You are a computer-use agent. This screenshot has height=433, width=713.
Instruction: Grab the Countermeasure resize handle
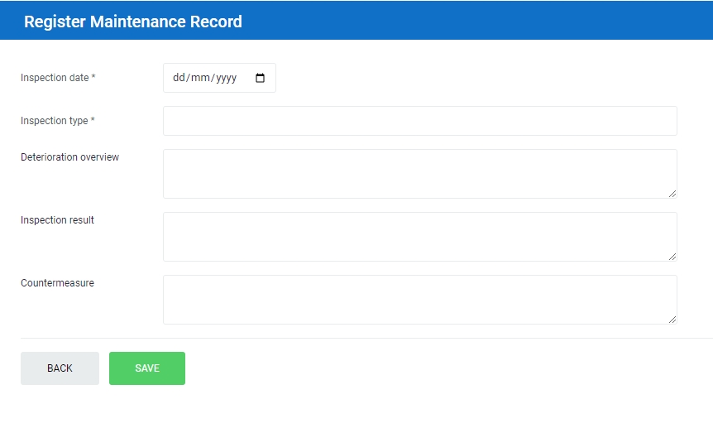(x=672, y=320)
